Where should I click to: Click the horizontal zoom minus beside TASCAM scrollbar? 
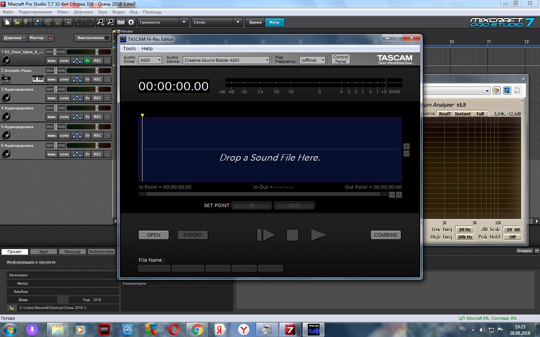tap(392, 195)
